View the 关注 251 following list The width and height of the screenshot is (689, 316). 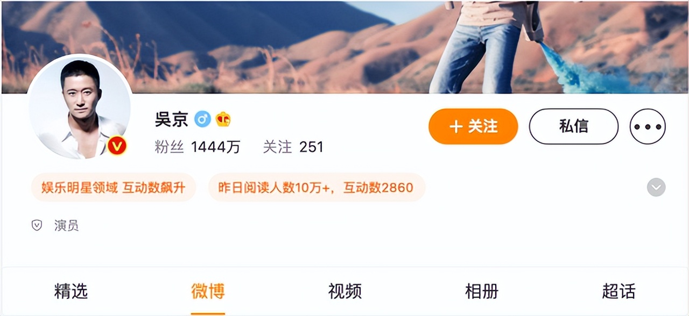point(293,147)
